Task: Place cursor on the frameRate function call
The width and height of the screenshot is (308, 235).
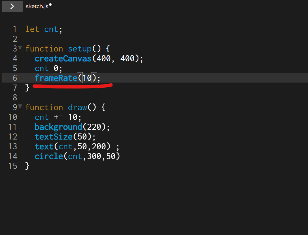Action: 56,78
